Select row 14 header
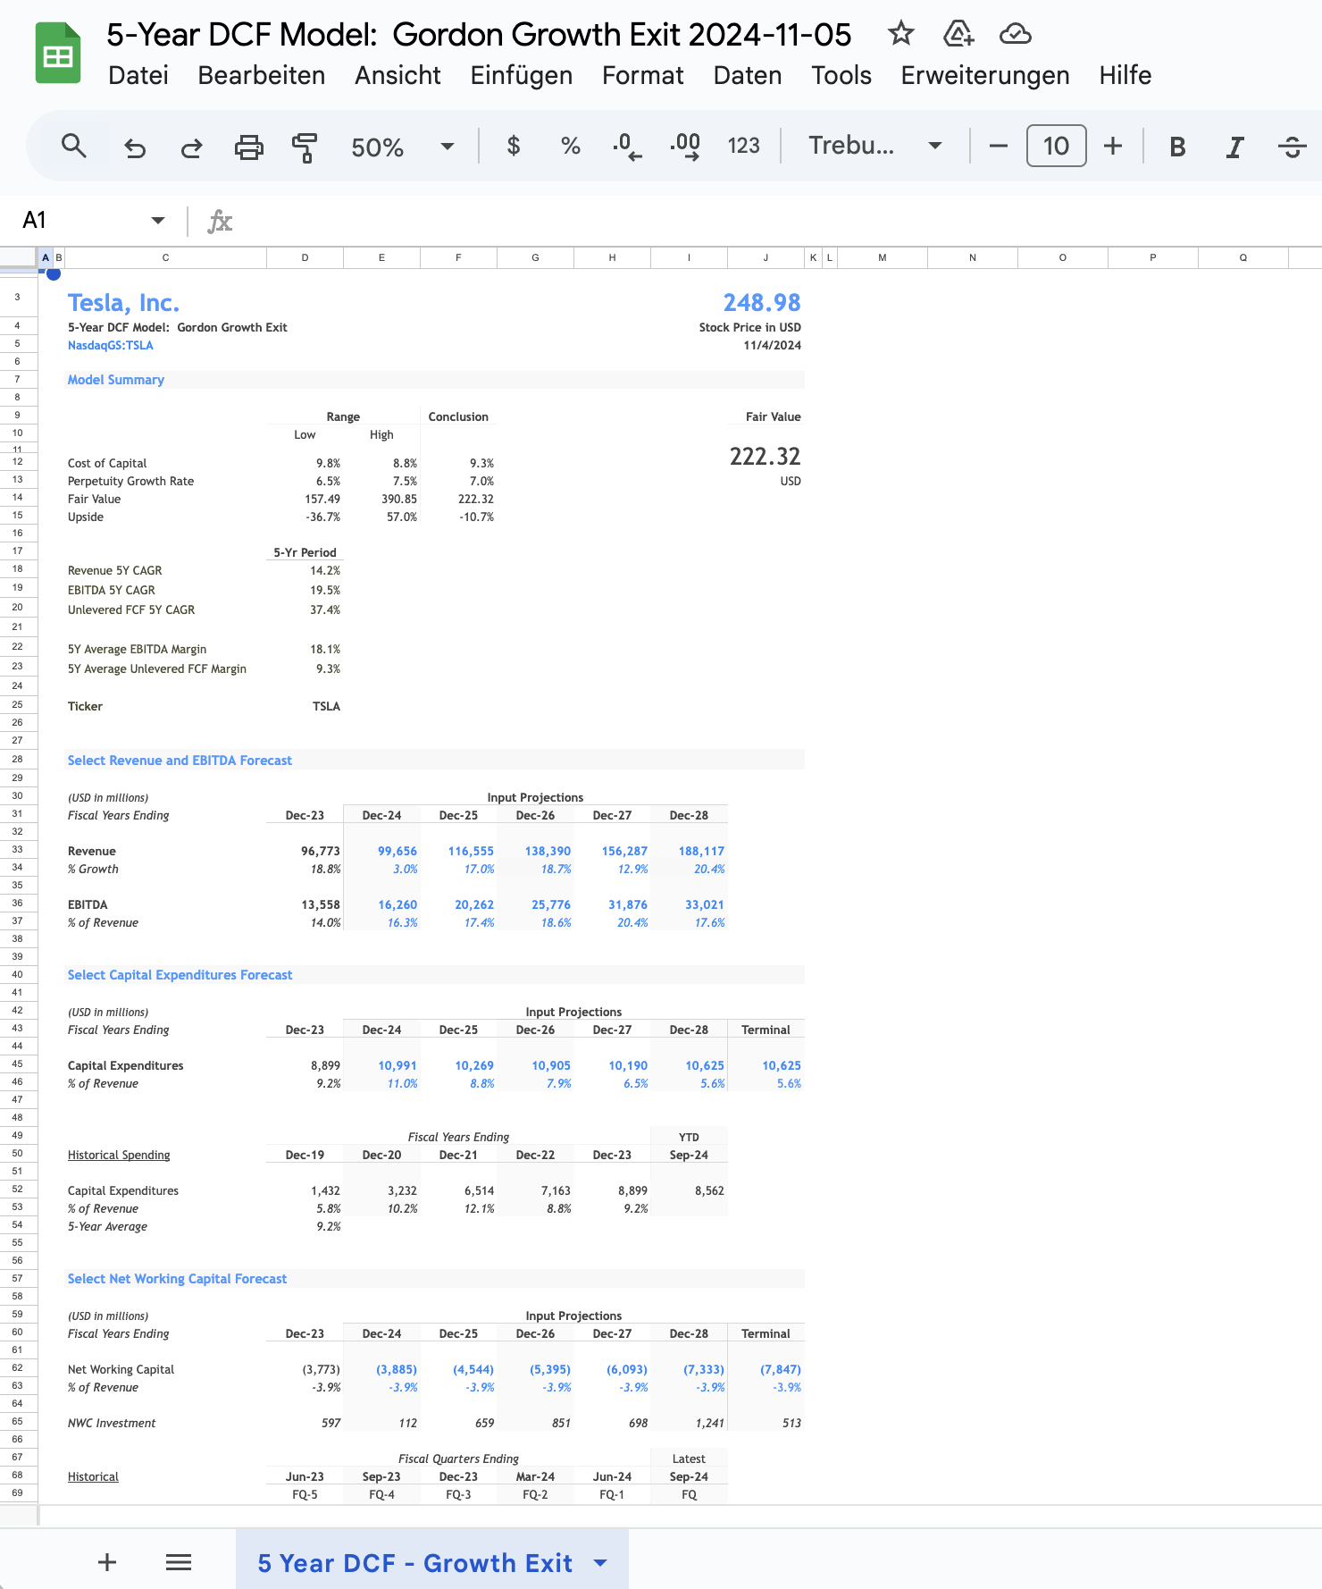Screen dimensions: 1322x1589 (18, 498)
